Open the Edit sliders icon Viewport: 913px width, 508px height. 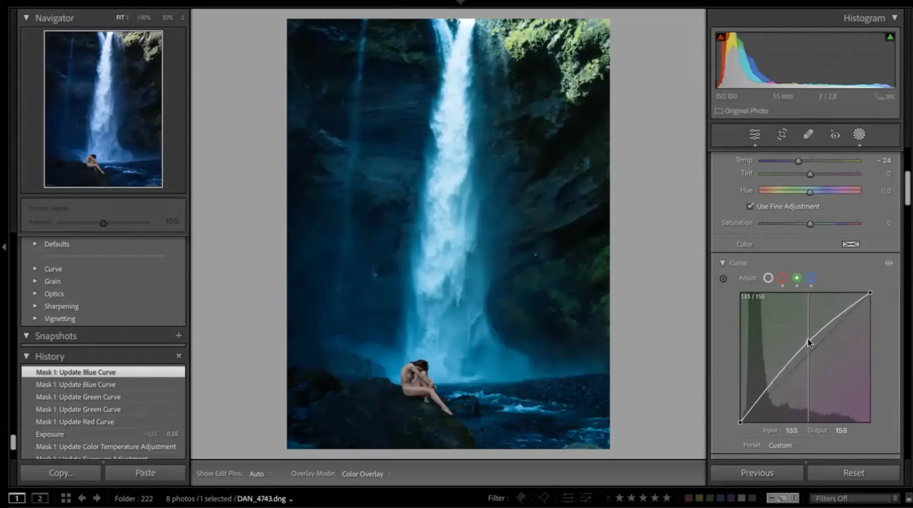(x=755, y=134)
